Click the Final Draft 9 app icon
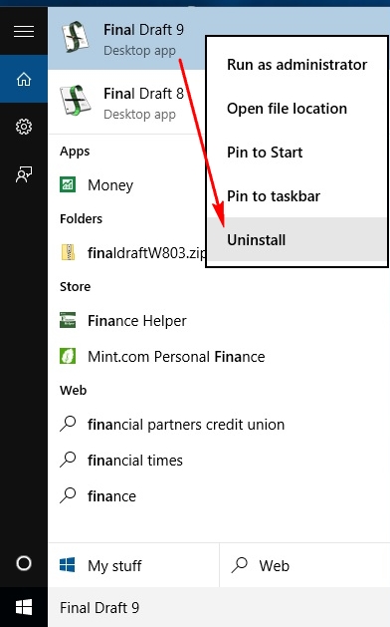Viewport: 390px width, 627px height. [x=76, y=38]
